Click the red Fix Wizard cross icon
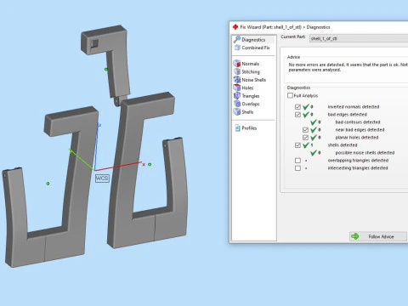The height and width of the screenshot is (306, 408). point(235,27)
